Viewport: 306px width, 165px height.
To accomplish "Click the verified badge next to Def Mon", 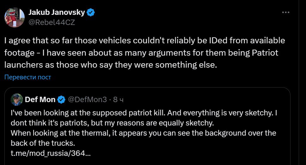I will pyautogui.click(x=61, y=100).
